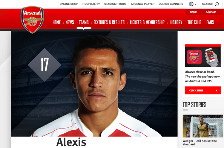
Task: Click the Sign Up link
Action: (x=211, y=12)
